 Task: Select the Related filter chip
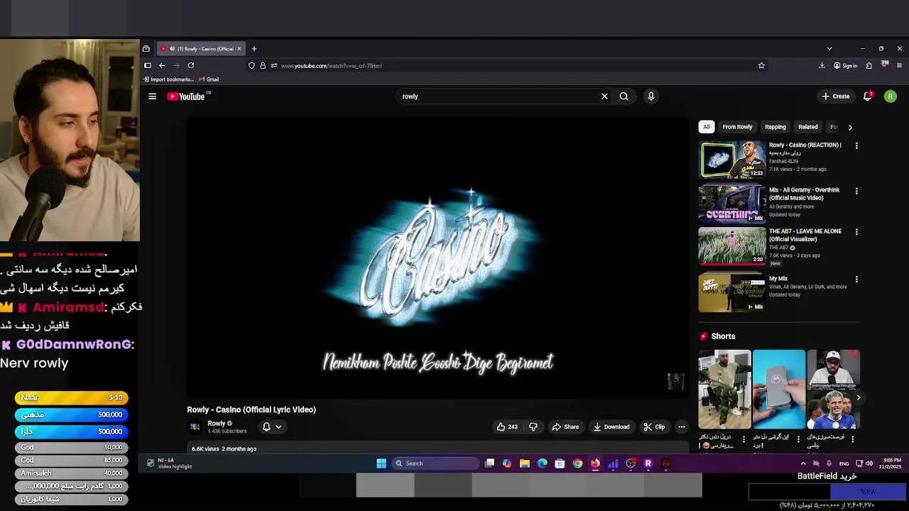coord(807,127)
